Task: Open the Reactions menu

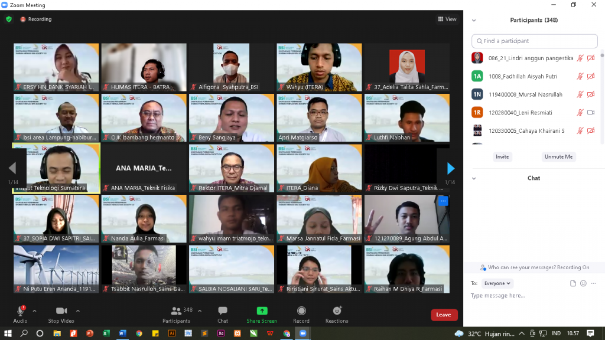Action: point(337,315)
